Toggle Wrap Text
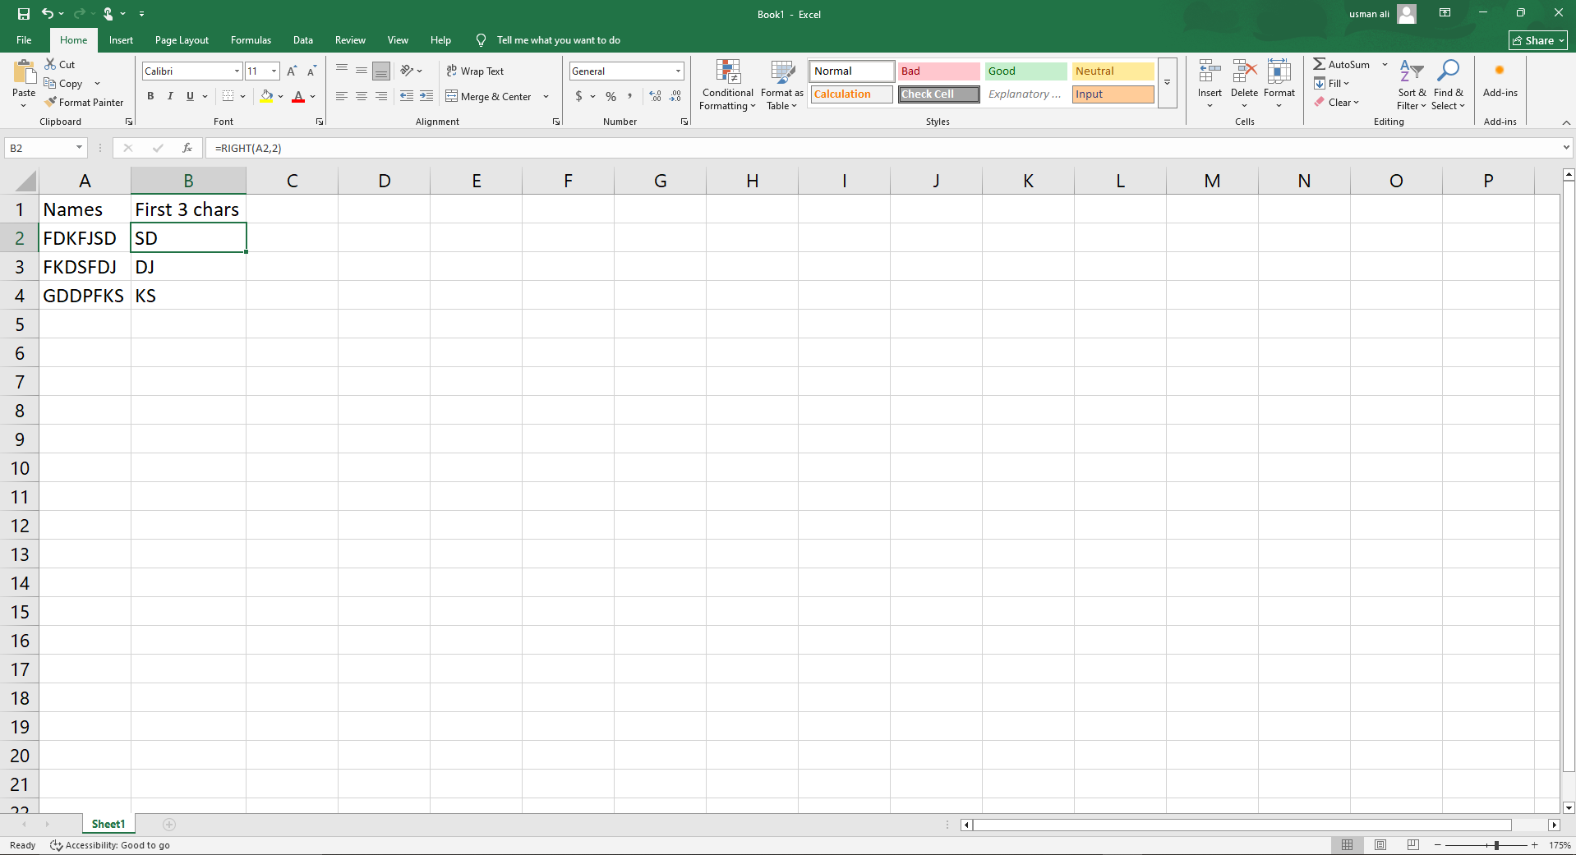1576x855 pixels. (475, 71)
